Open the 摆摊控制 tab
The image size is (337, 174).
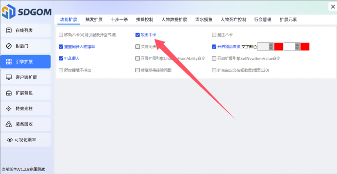click(x=144, y=20)
